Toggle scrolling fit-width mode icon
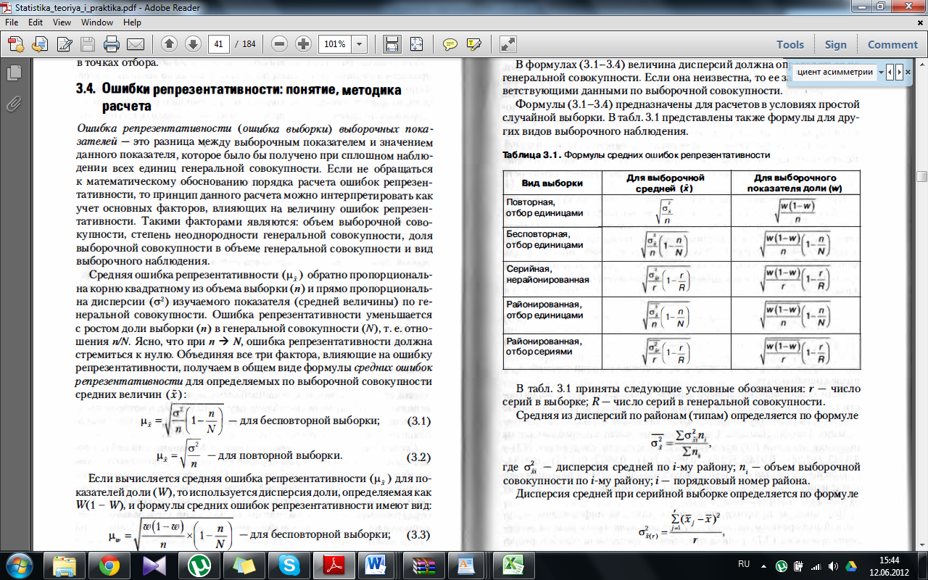Image resolution: width=928 pixels, height=580 pixels. pyautogui.click(x=392, y=43)
